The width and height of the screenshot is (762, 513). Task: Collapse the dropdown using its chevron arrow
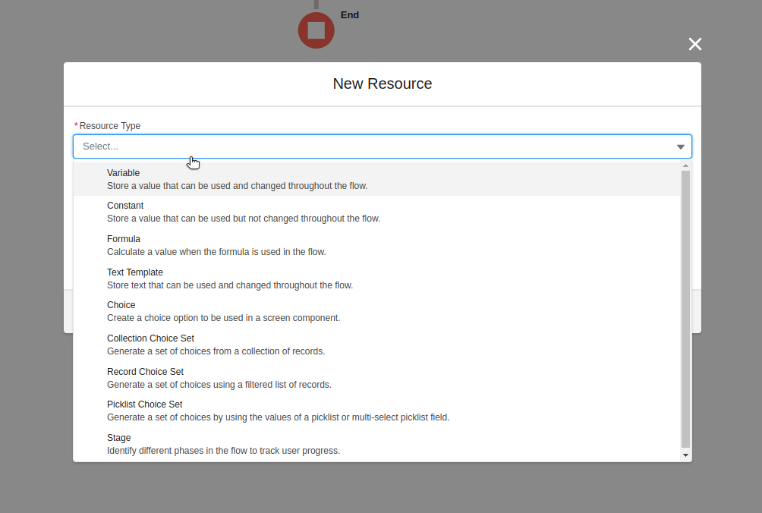[681, 146]
